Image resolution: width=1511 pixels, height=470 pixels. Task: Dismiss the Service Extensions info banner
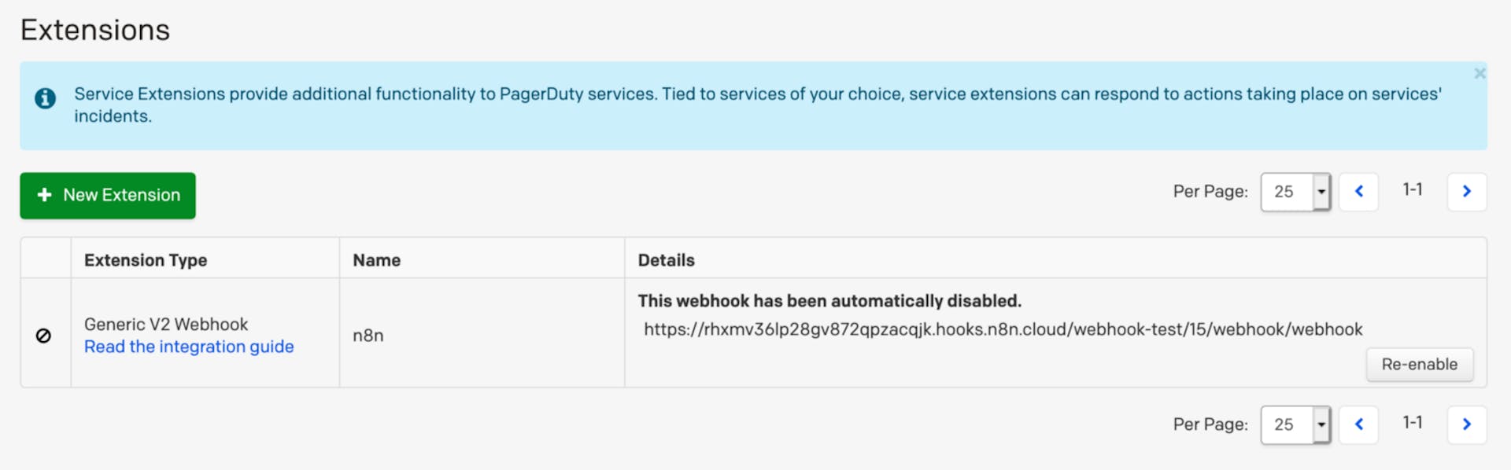(x=1480, y=73)
